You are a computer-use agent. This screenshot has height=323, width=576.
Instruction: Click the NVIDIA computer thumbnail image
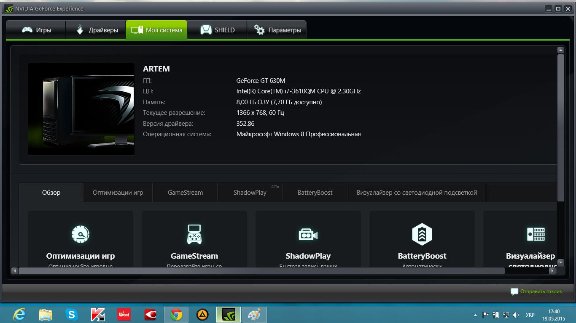coord(81,109)
